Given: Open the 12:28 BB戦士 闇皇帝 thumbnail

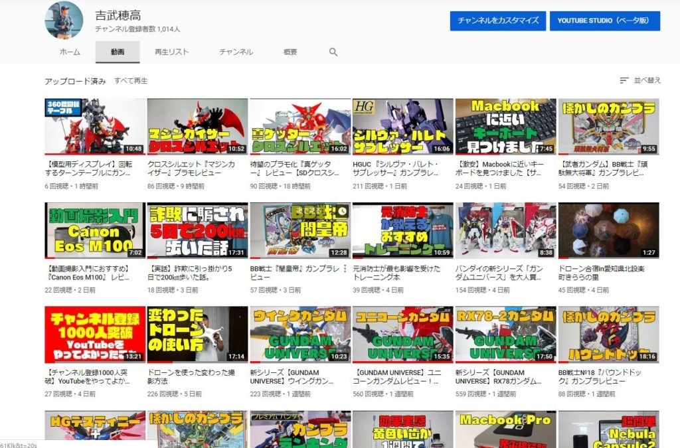Looking at the screenshot, I should click(300, 230).
